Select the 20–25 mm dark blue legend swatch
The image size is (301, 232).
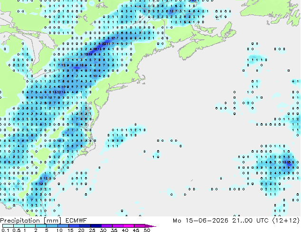[x=85, y=226]
